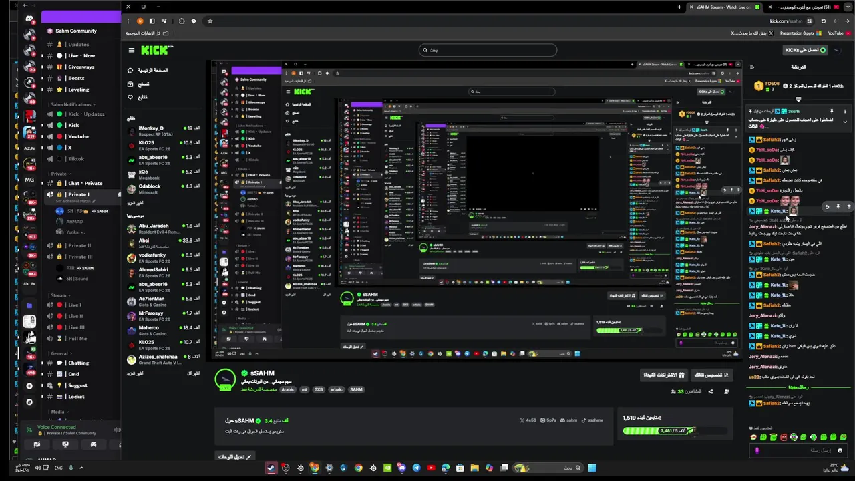This screenshot has height=481, width=855.
Task: Open iMonkey_D channel in sidebar
Action: (x=165, y=131)
